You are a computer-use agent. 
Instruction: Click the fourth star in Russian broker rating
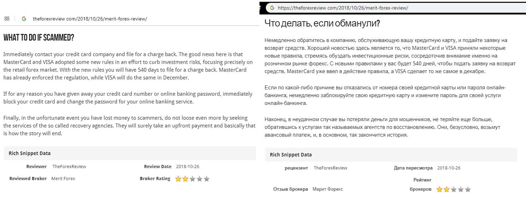[461, 189]
